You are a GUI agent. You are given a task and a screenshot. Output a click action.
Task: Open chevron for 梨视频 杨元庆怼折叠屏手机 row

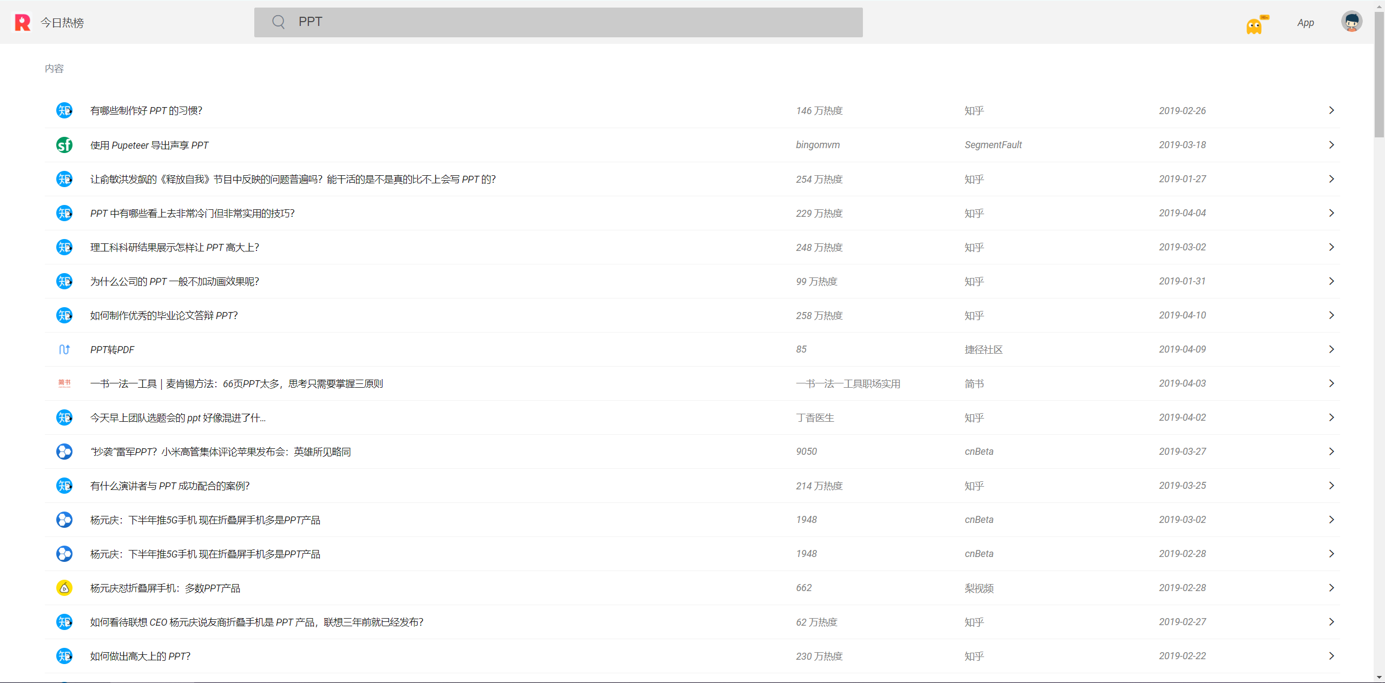click(1331, 588)
